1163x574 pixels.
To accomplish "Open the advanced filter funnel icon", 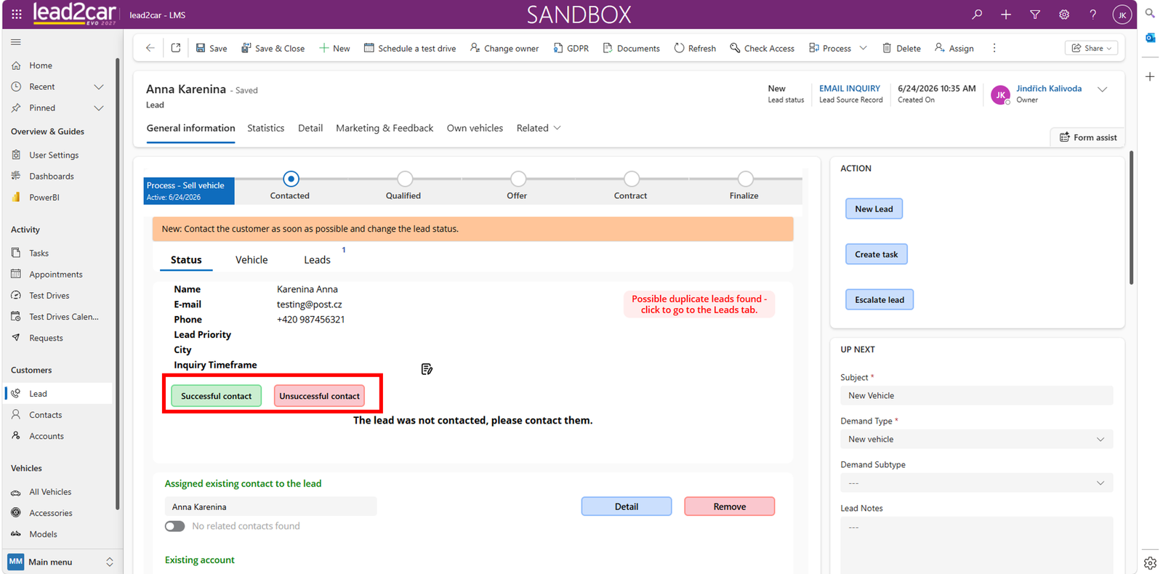I will [1035, 15].
